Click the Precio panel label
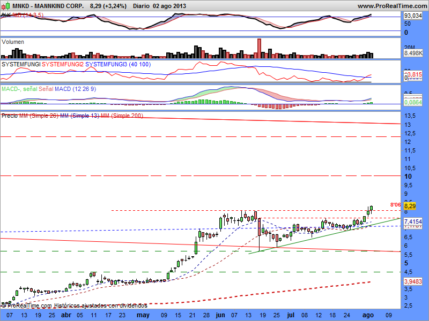The height and width of the screenshot is (321, 429). pyautogui.click(x=10, y=116)
